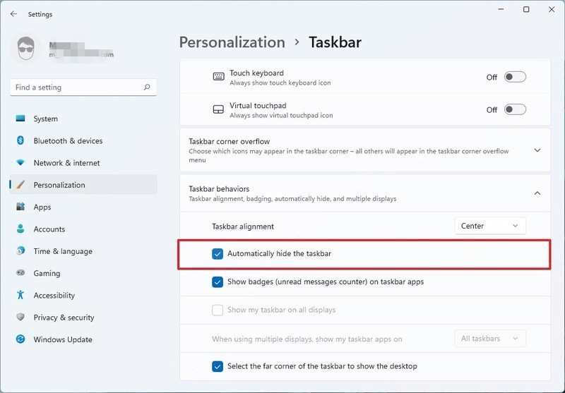Open the System settings icon
565x393 pixels.
pyautogui.click(x=20, y=119)
